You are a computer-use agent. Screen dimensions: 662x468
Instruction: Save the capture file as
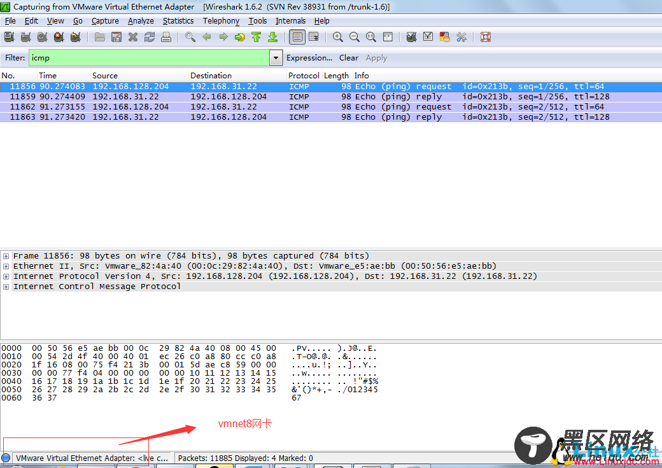point(116,37)
